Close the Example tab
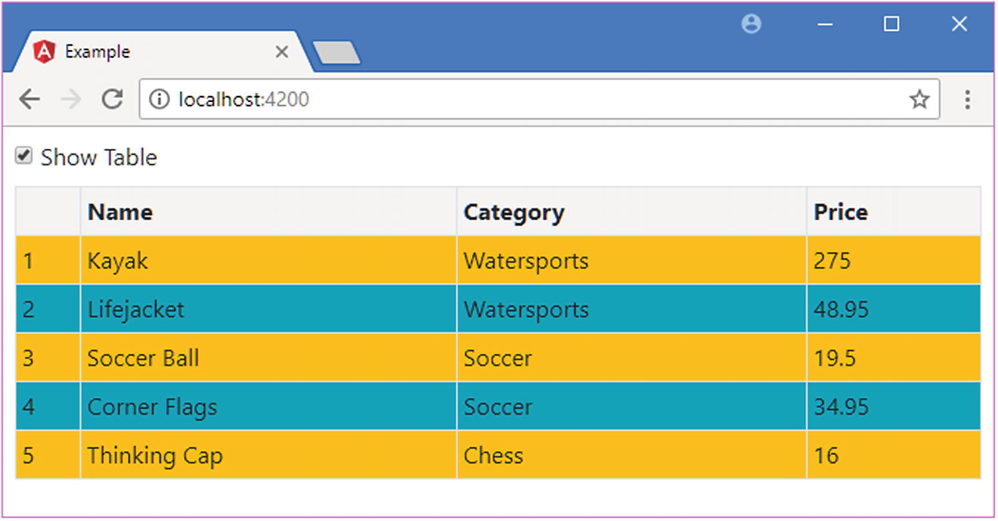 pyautogui.click(x=282, y=52)
